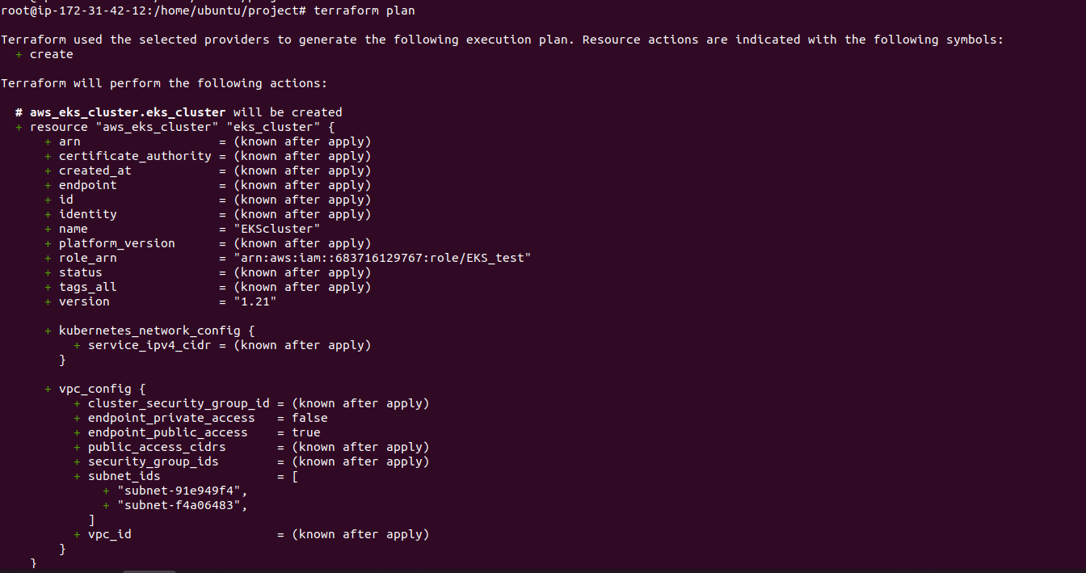Click the endpoint_public_access true value

tap(306, 432)
